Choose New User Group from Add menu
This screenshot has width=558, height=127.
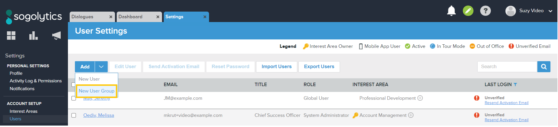tap(96, 91)
